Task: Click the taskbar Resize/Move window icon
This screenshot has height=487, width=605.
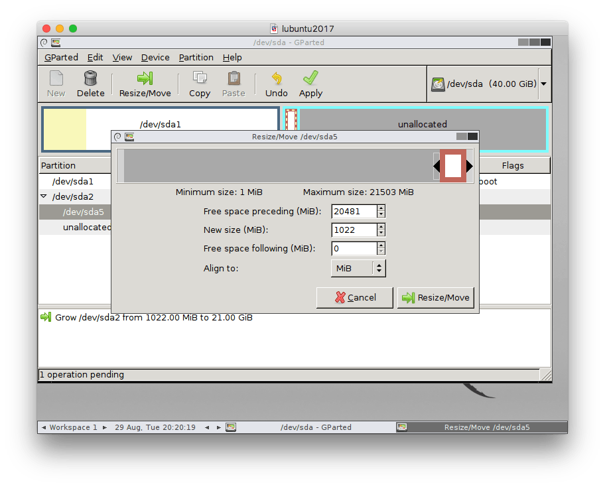Action: pos(401,427)
